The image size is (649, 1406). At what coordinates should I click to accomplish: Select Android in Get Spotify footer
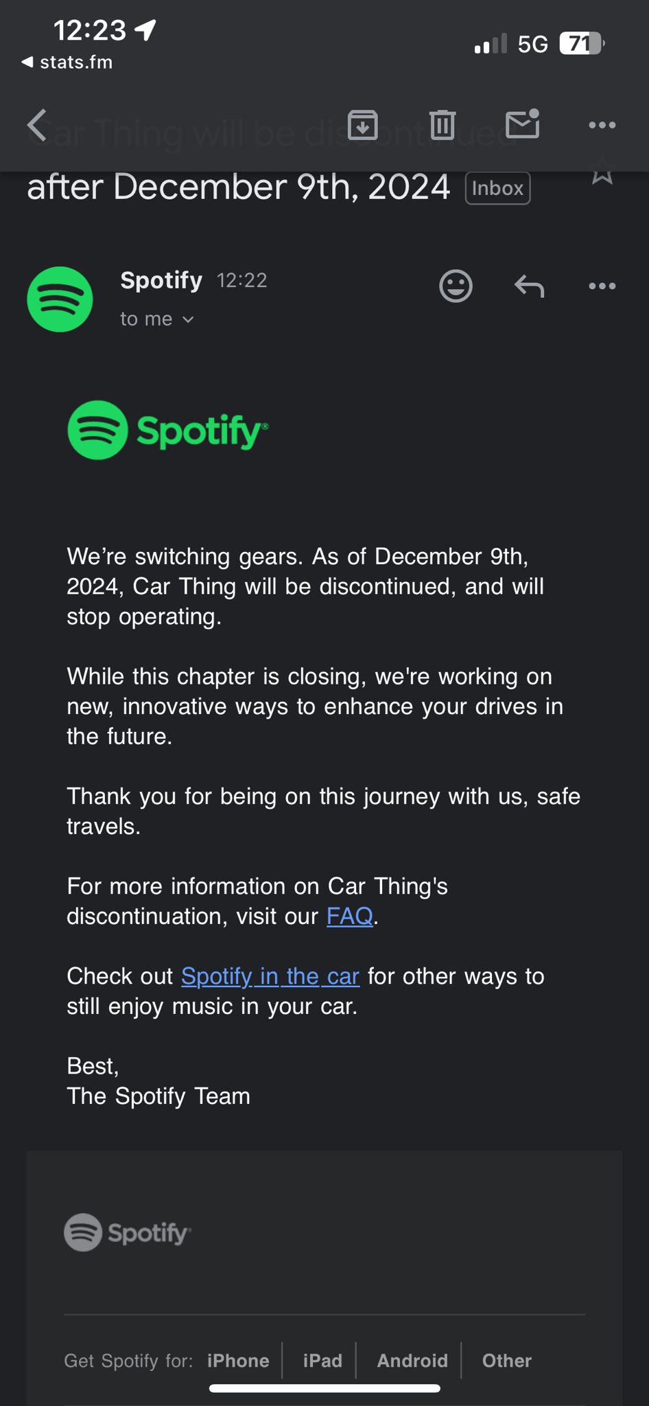pos(412,1361)
